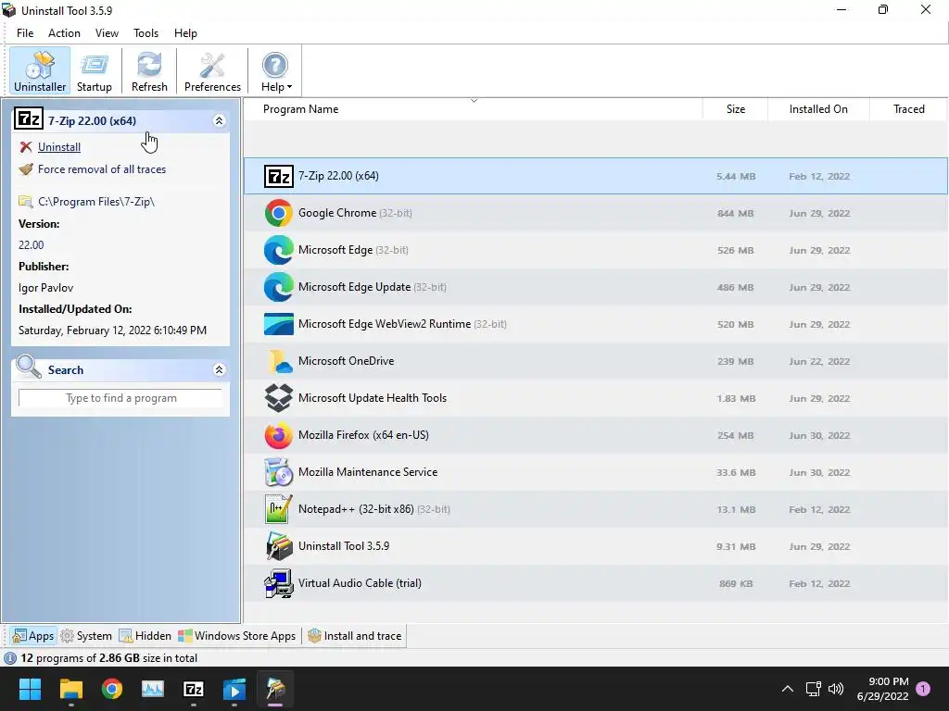Open the File menu
This screenshot has height=711, width=949.
pos(25,33)
